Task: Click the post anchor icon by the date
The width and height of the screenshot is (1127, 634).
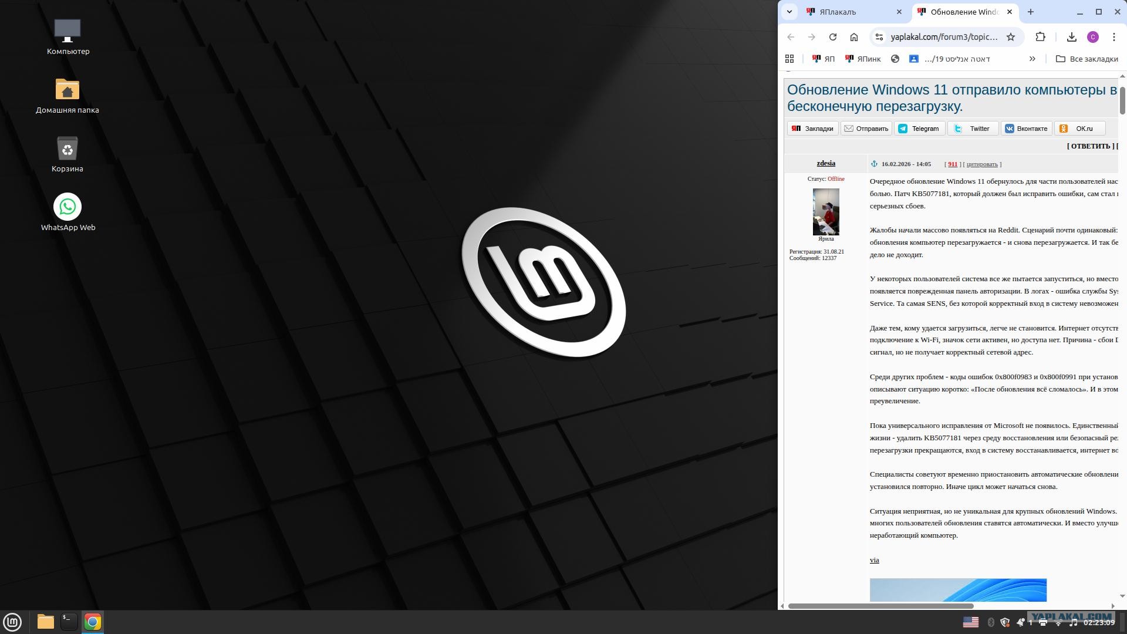Action: (874, 164)
